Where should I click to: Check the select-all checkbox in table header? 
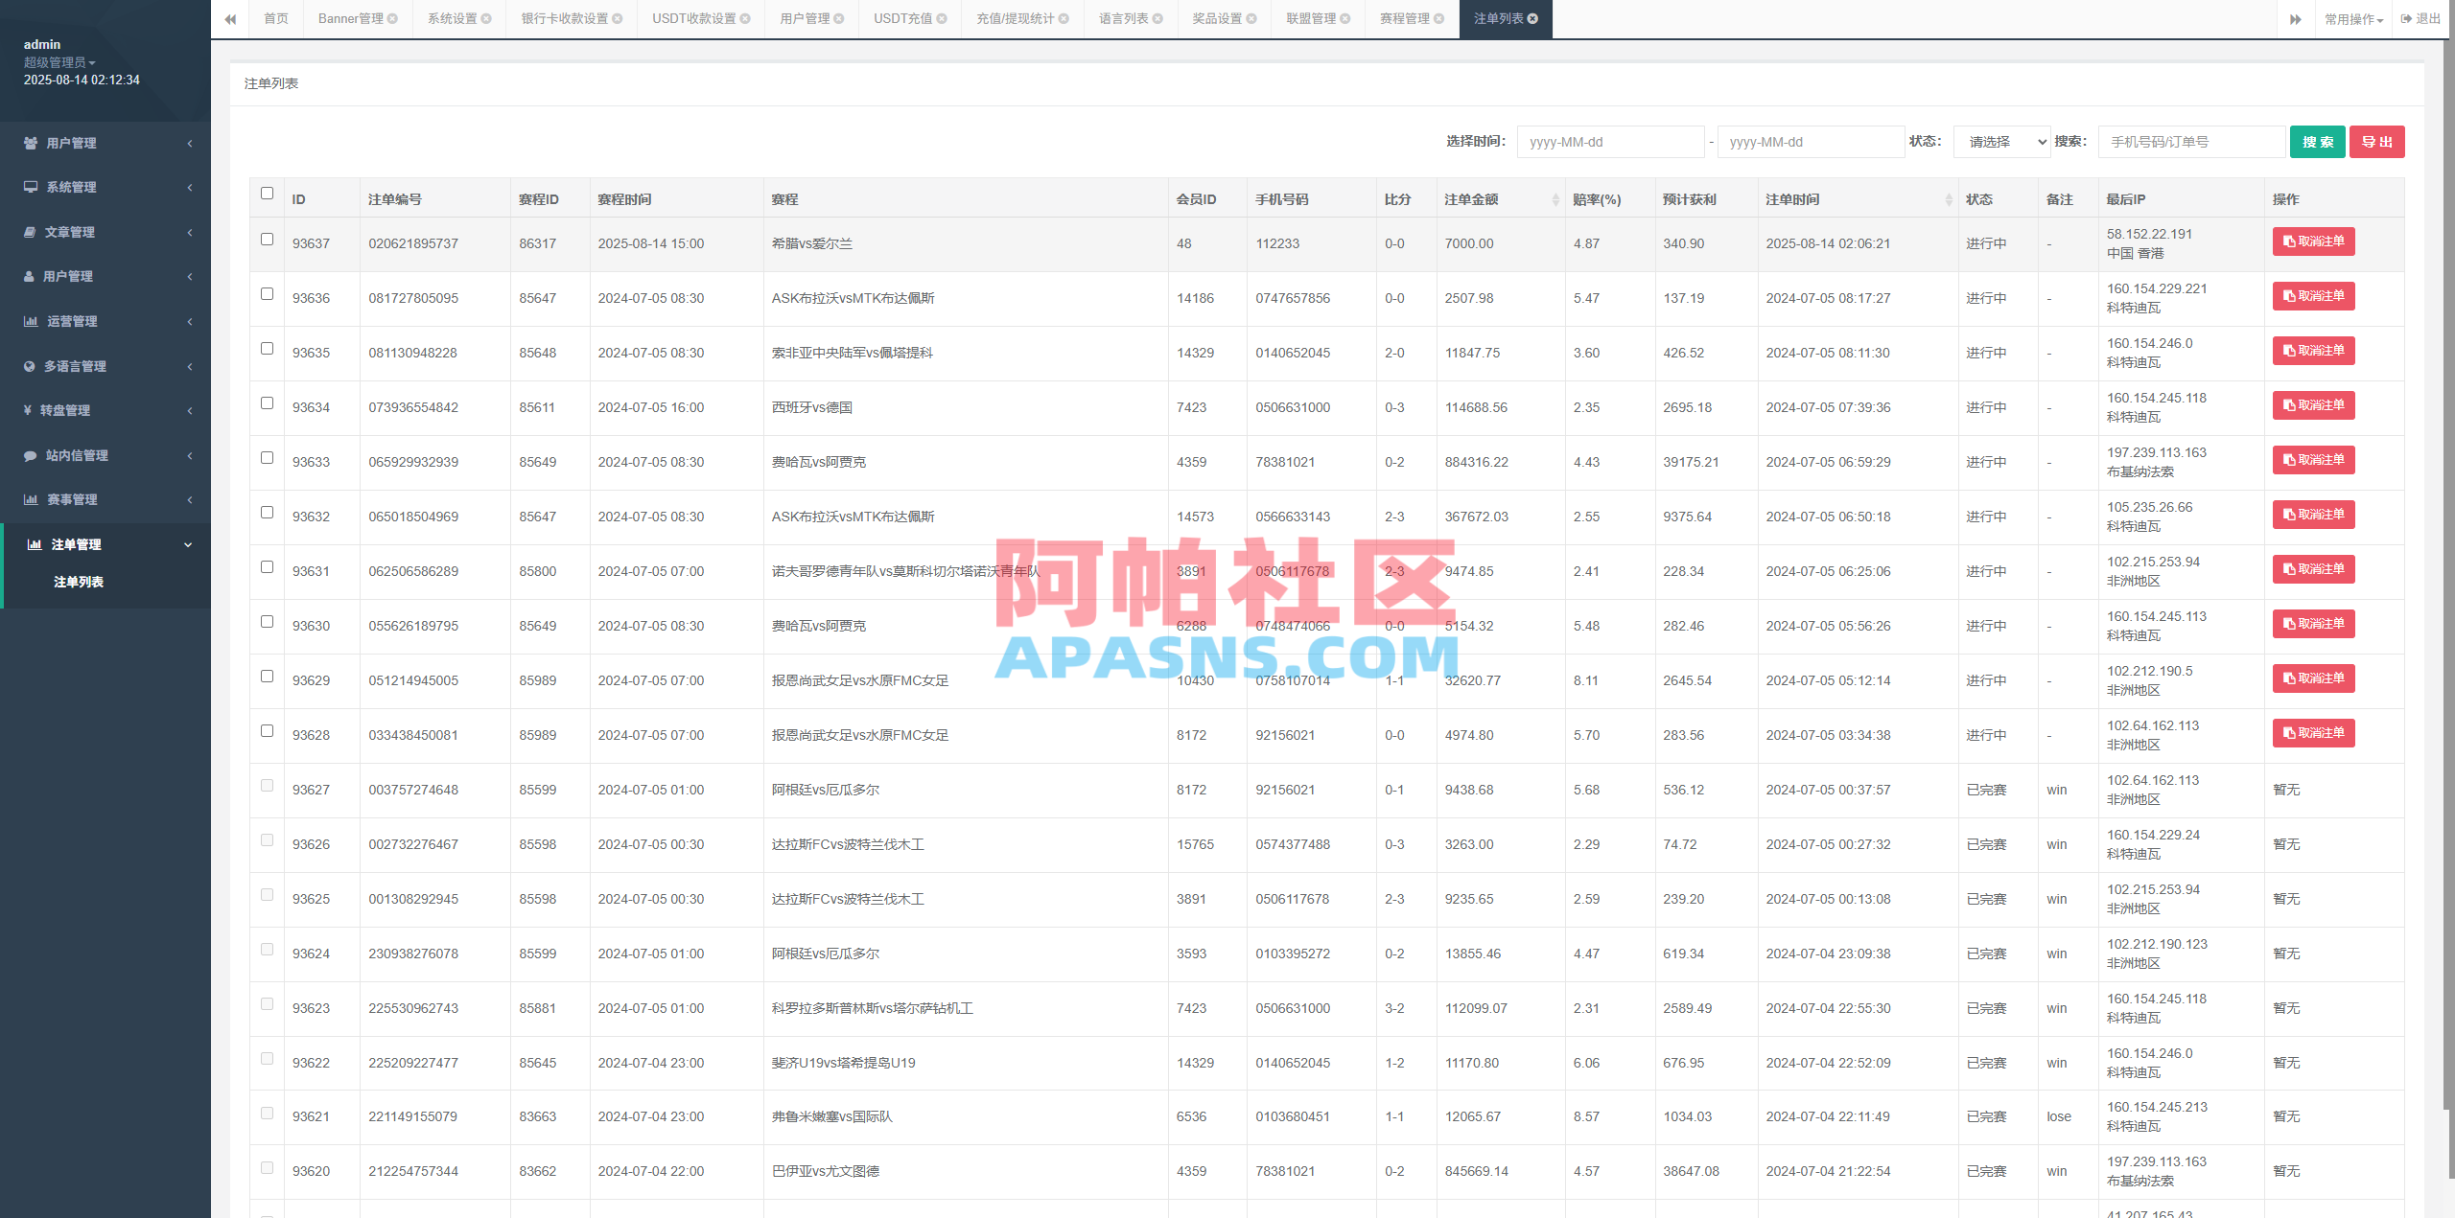click(267, 194)
